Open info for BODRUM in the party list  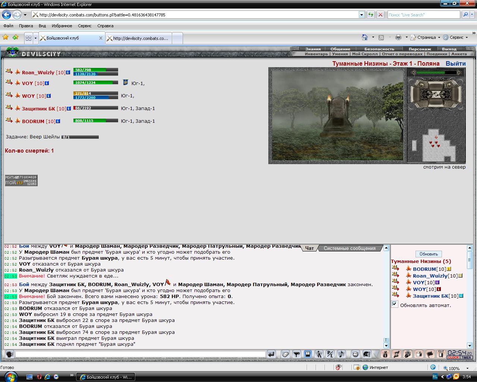tap(58, 121)
